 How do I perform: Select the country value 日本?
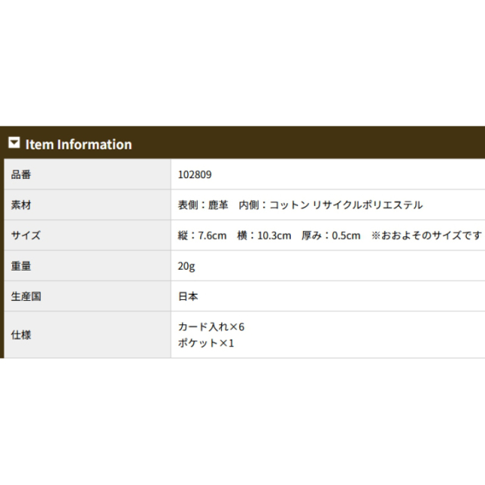[x=188, y=296]
